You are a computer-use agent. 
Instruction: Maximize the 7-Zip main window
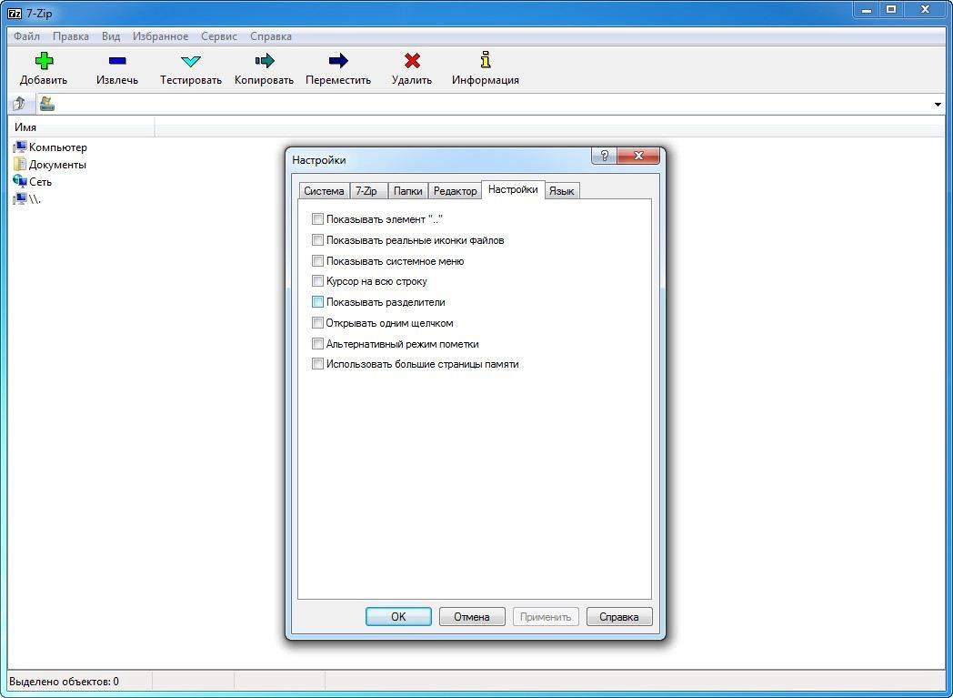pos(891,10)
